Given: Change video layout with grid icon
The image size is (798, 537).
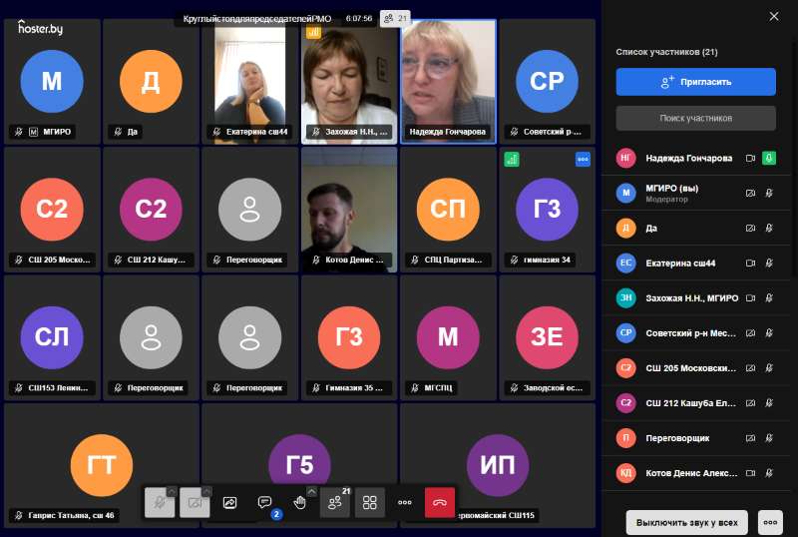Looking at the screenshot, I should click(x=369, y=502).
